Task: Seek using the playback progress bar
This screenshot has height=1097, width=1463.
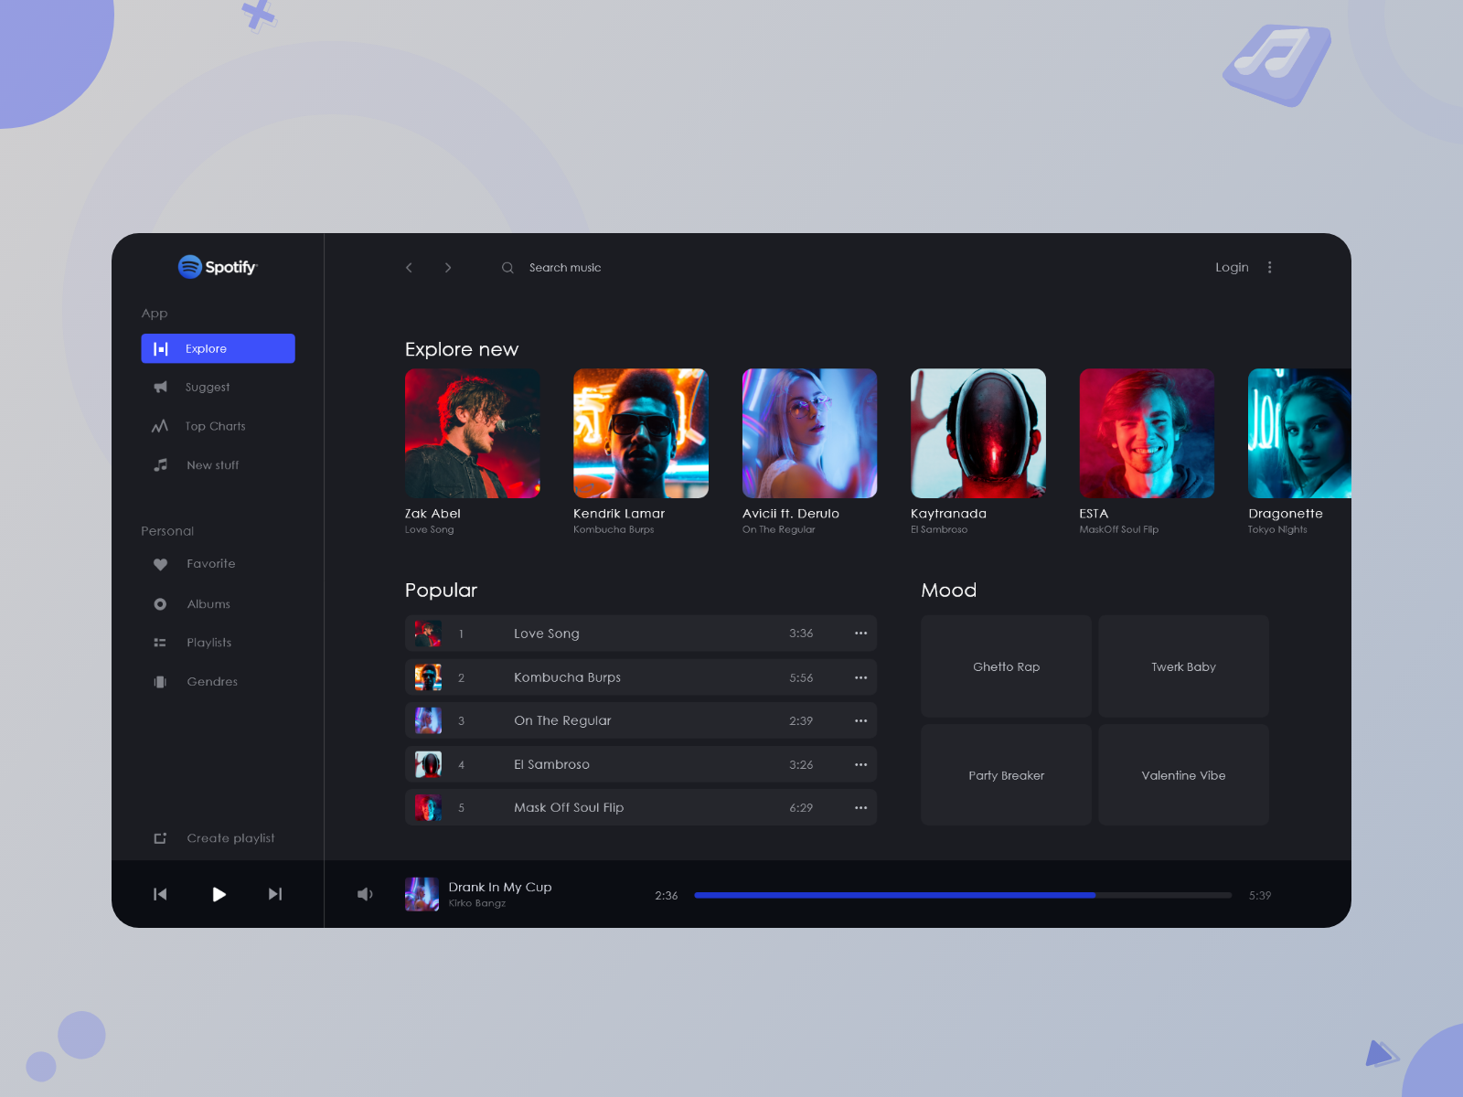Action: [x=963, y=895]
